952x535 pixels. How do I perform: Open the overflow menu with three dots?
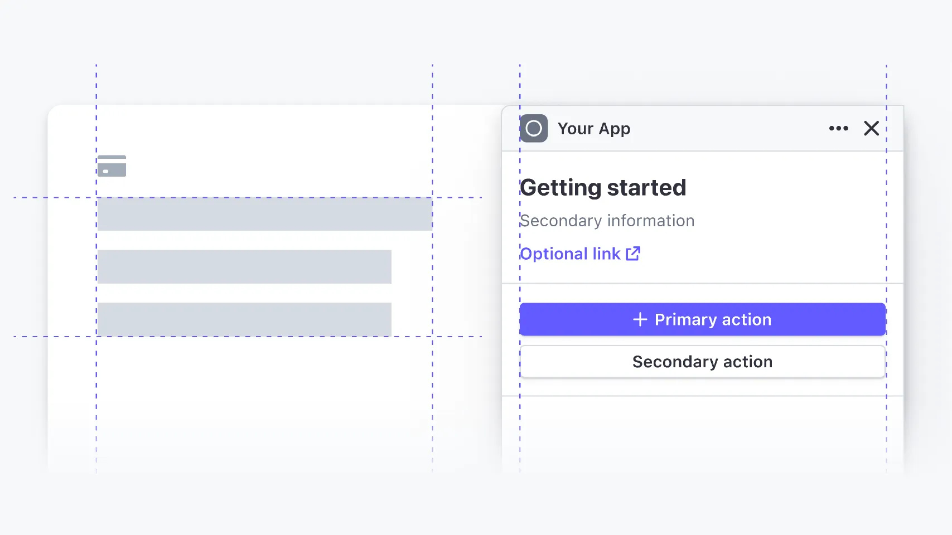point(838,129)
